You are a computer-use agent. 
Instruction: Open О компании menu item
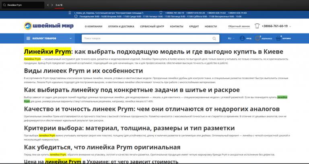coord(93,27)
